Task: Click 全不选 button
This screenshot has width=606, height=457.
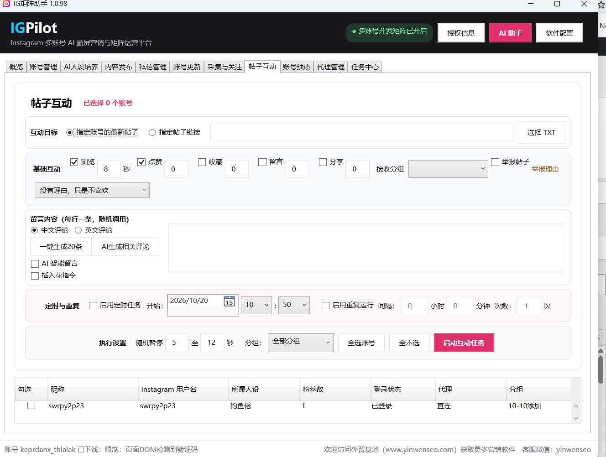Action: click(x=409, y=343)
